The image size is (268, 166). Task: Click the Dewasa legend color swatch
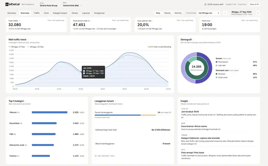[216, 74]
